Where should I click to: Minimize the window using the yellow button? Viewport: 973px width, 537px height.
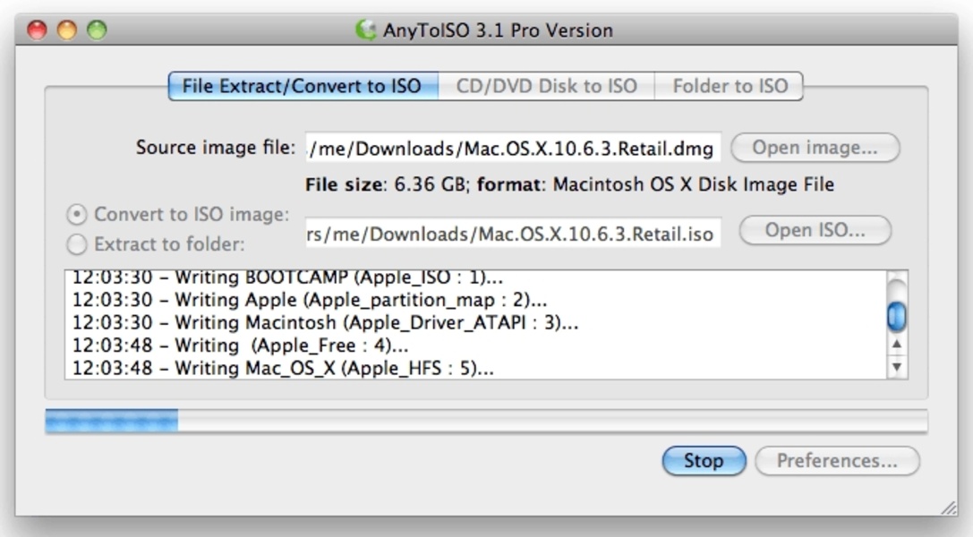point(66,30)
